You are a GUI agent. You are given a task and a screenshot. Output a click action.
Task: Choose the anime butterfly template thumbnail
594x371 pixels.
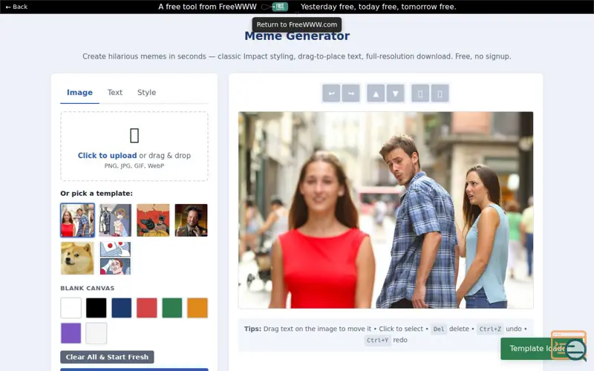coord(115,220)
